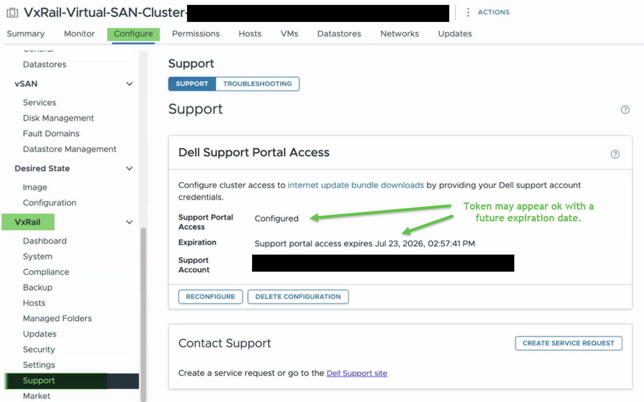The image size is (644, 402).
Task: Collapse the VxRail section chevron
Action: [129, 222]
